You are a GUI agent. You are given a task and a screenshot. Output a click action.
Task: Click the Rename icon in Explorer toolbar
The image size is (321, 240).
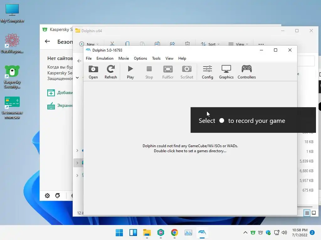tap(157, 44)
